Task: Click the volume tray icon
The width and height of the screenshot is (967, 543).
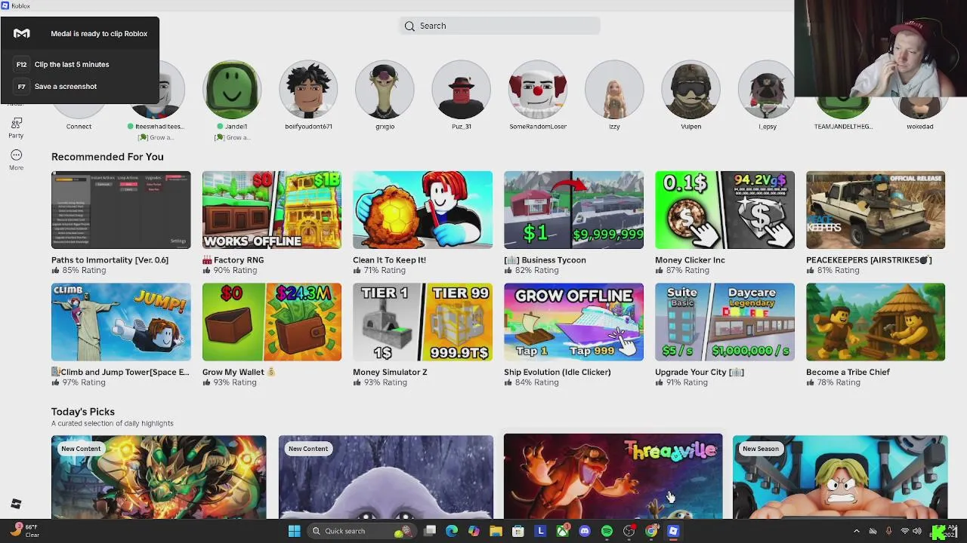Action: tap(917, 531)
